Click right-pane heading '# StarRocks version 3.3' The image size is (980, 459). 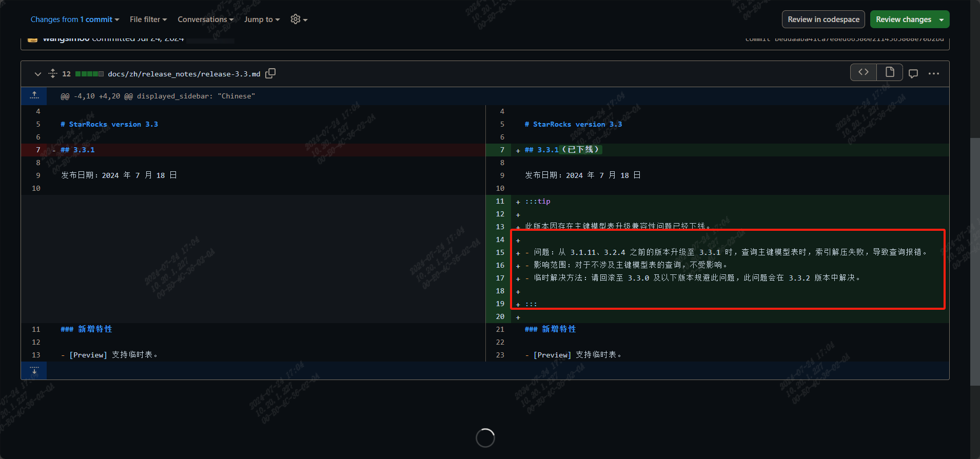click(x=573, y=124)
